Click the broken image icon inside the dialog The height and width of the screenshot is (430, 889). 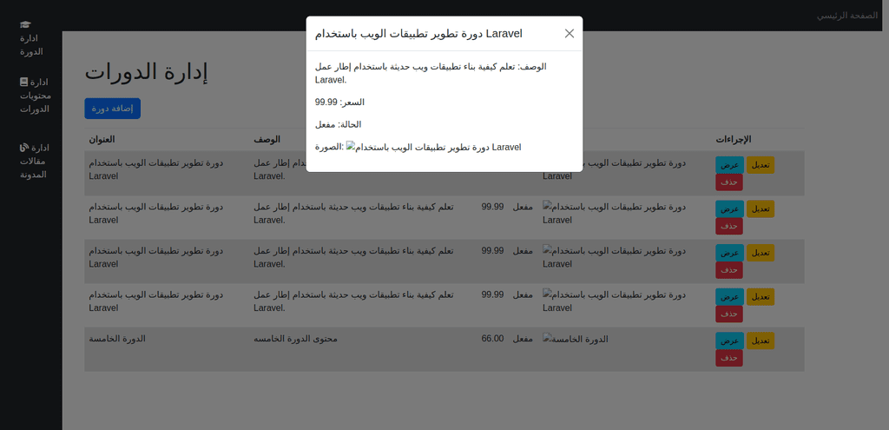[x=351, y=146]
